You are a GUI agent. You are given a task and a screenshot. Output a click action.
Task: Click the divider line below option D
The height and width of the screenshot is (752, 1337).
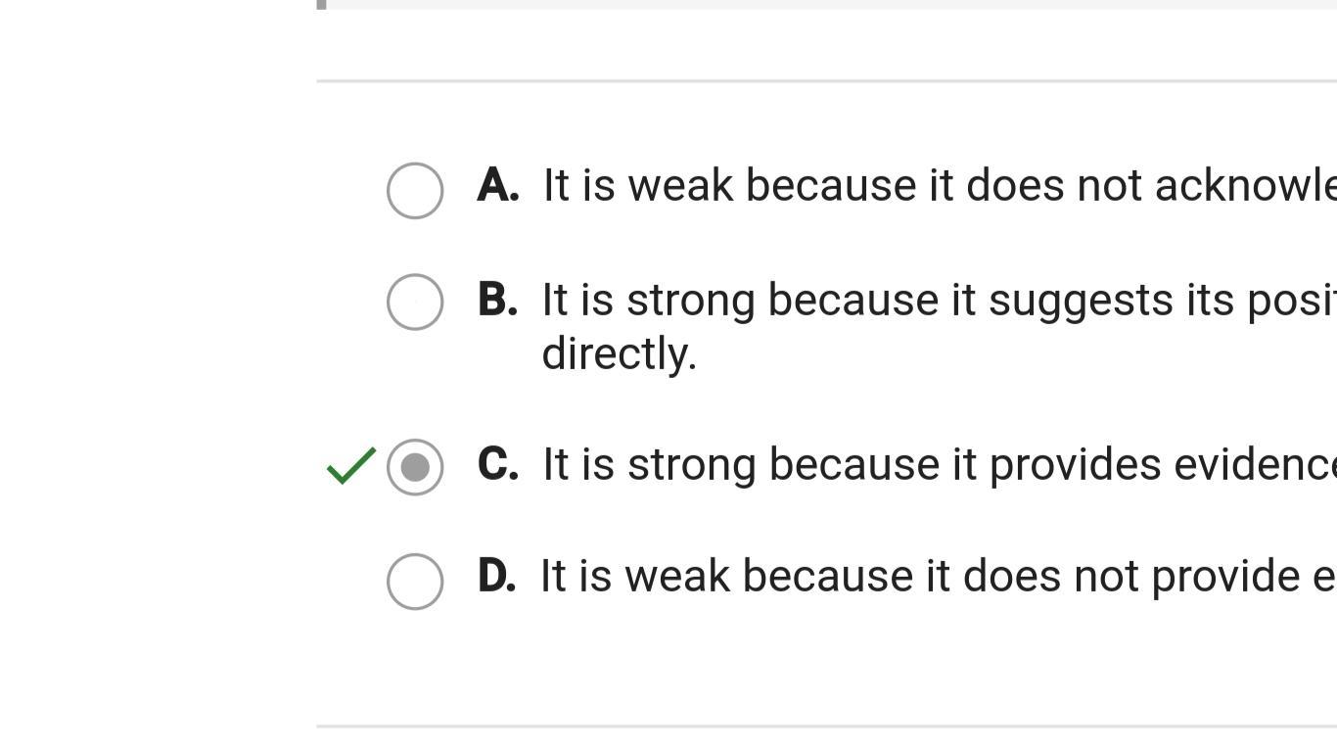pyautogui.click(x=826, y=727)
